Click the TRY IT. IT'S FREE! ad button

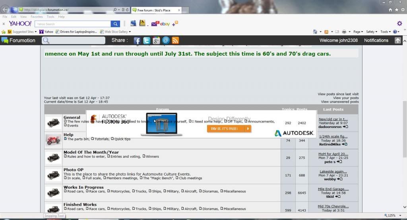click(229, 129)
